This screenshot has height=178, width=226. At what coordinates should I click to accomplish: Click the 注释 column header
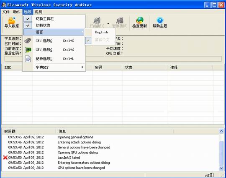(190, 68)
